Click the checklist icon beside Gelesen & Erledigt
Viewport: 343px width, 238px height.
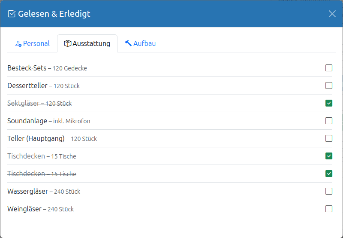pyautogui.click(x=12, y=14)
